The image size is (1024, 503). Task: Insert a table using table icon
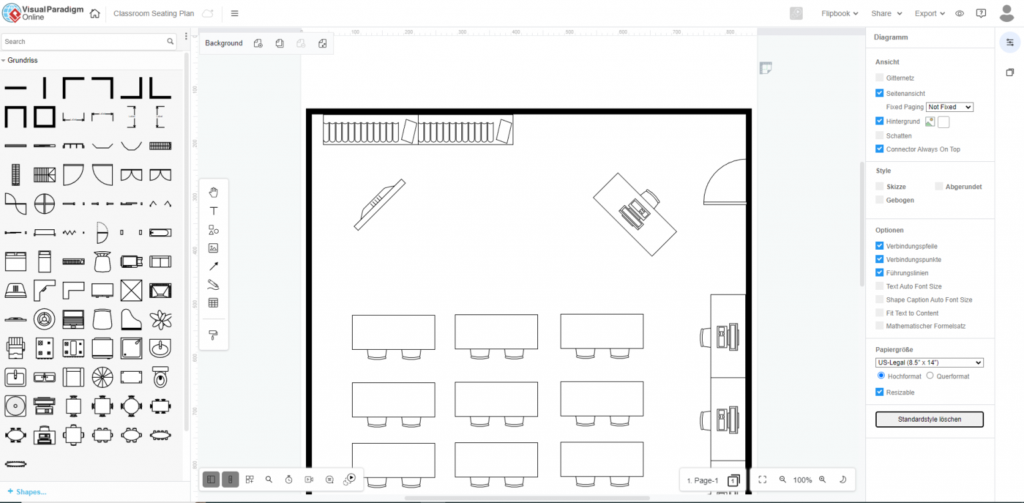pyautogui.click(x=213, y=303)
